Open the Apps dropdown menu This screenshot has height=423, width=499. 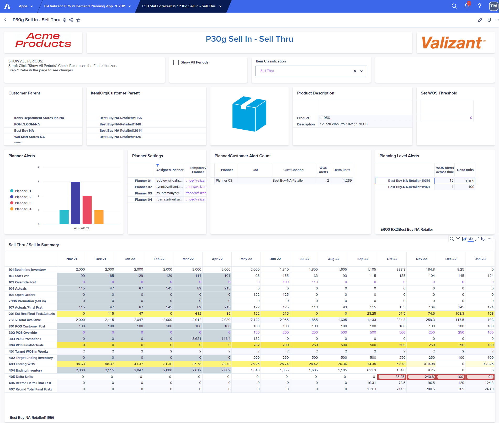coord(26,6)
